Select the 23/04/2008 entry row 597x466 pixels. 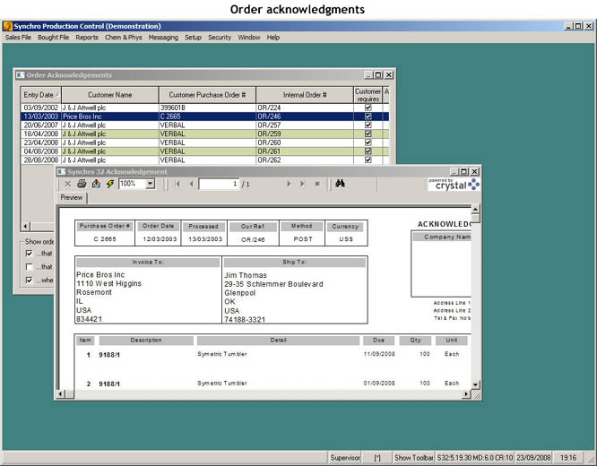(x=205, y=142)
